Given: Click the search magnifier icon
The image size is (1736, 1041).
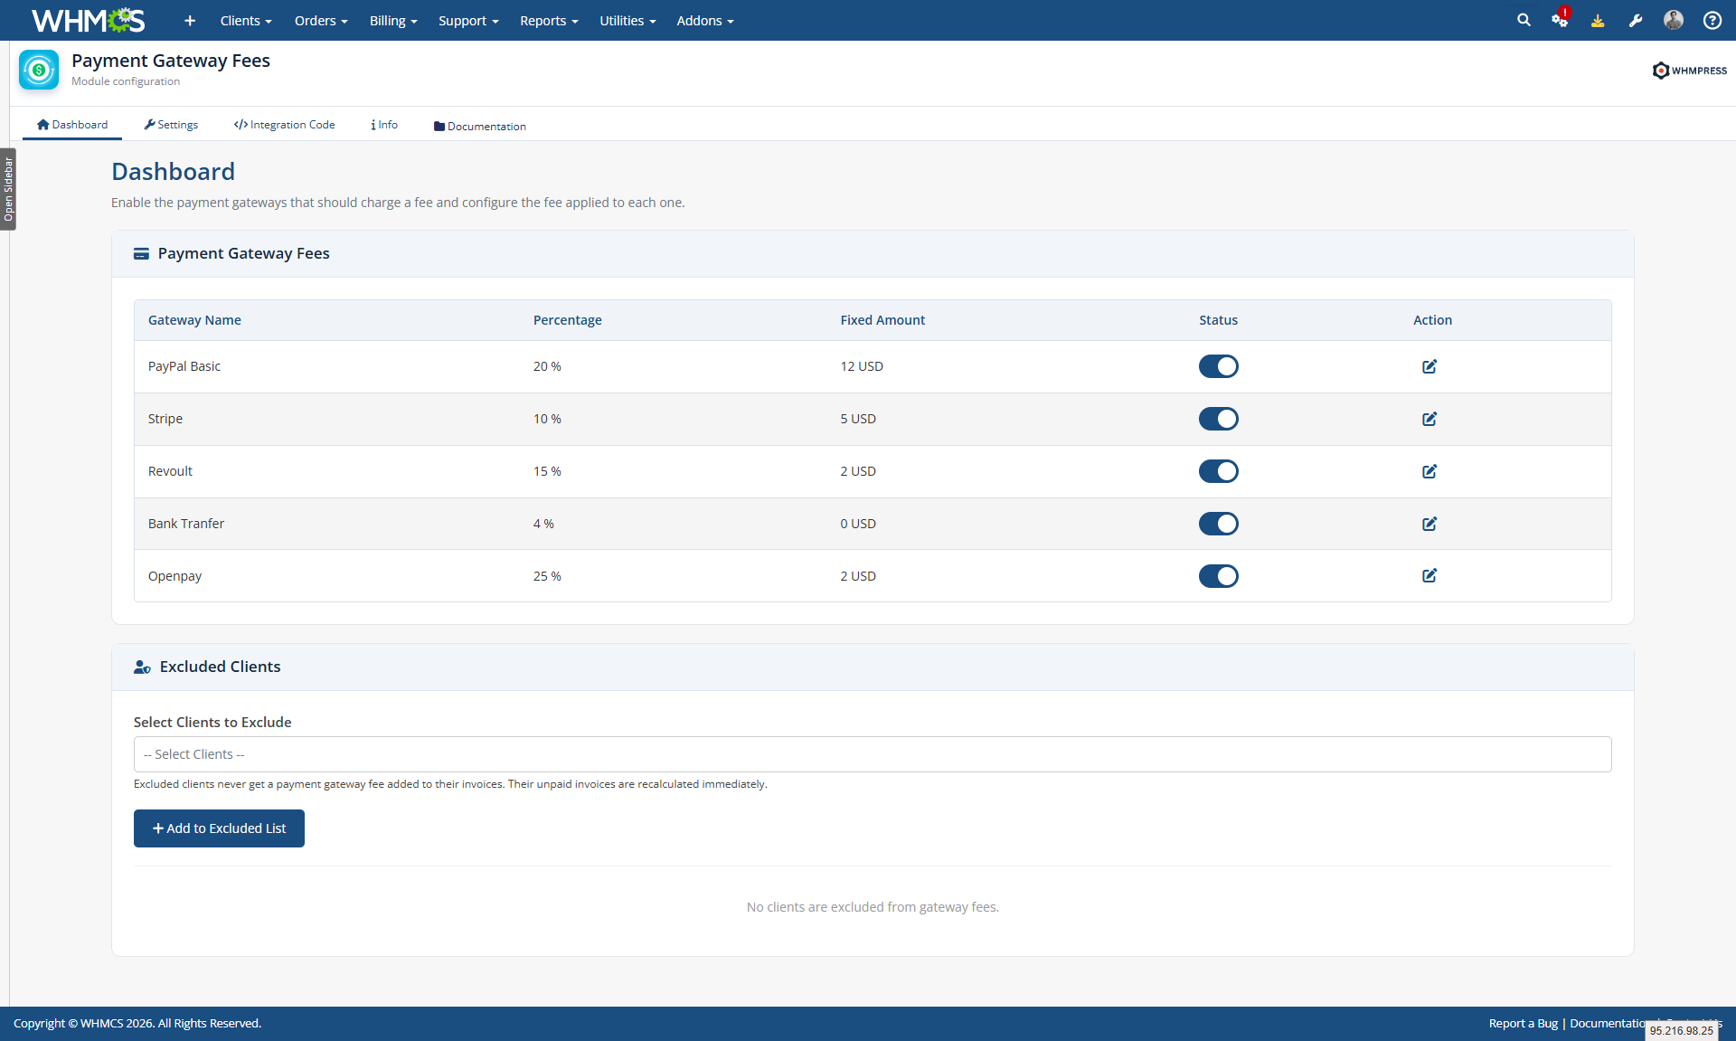Looking at the screenshot, I should click(1524, 20).
